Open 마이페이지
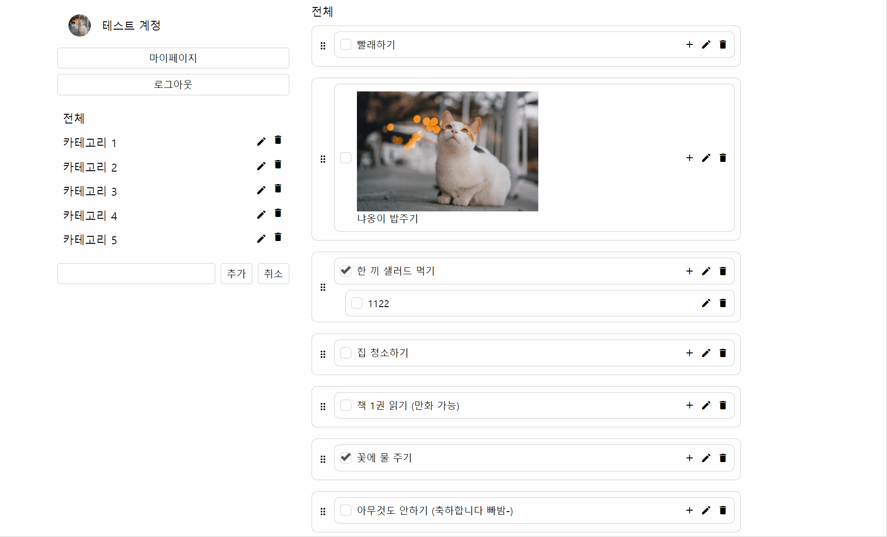 [x=173, y=58]
